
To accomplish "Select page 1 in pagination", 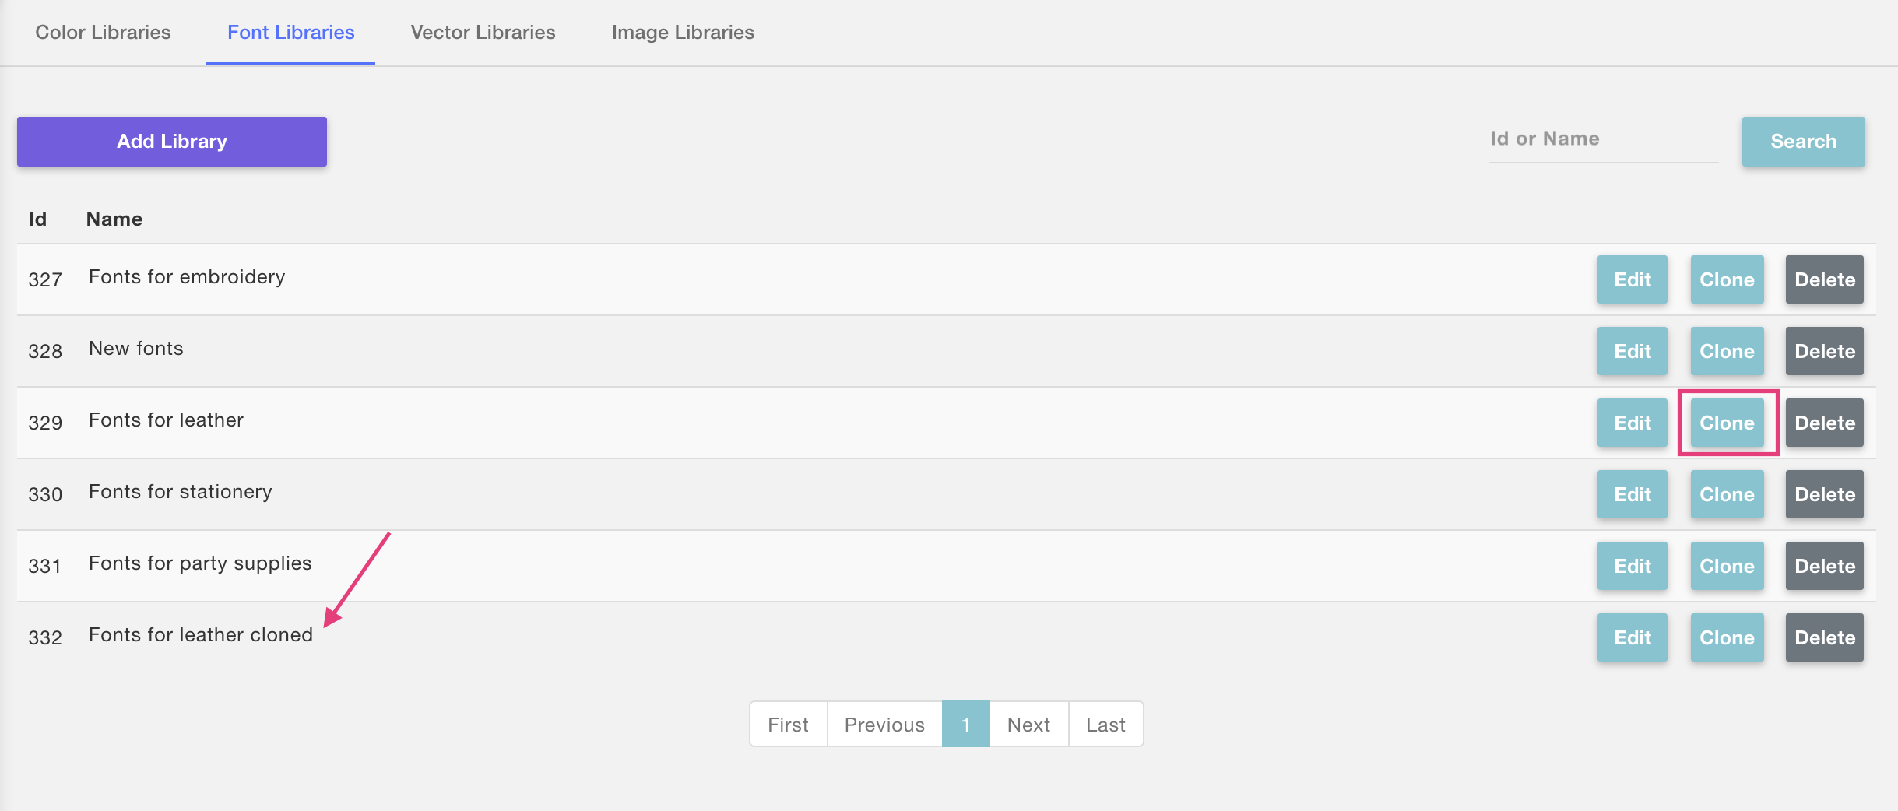I will [965, 725].
